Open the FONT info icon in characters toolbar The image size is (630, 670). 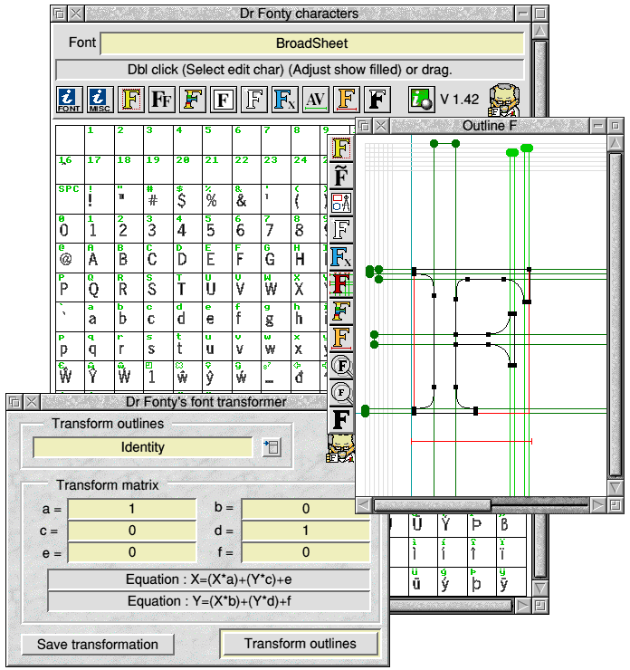[x=69, y=100]
